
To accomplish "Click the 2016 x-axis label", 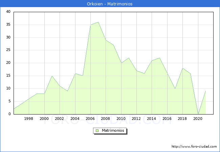I will (167, 119).
